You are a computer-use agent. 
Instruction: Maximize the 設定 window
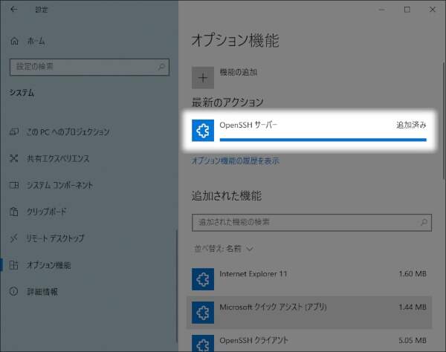click(407, 10)
